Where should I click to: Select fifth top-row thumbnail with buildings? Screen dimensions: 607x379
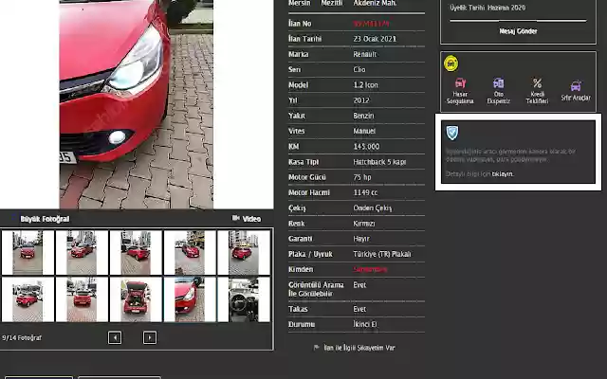(244, 253)
